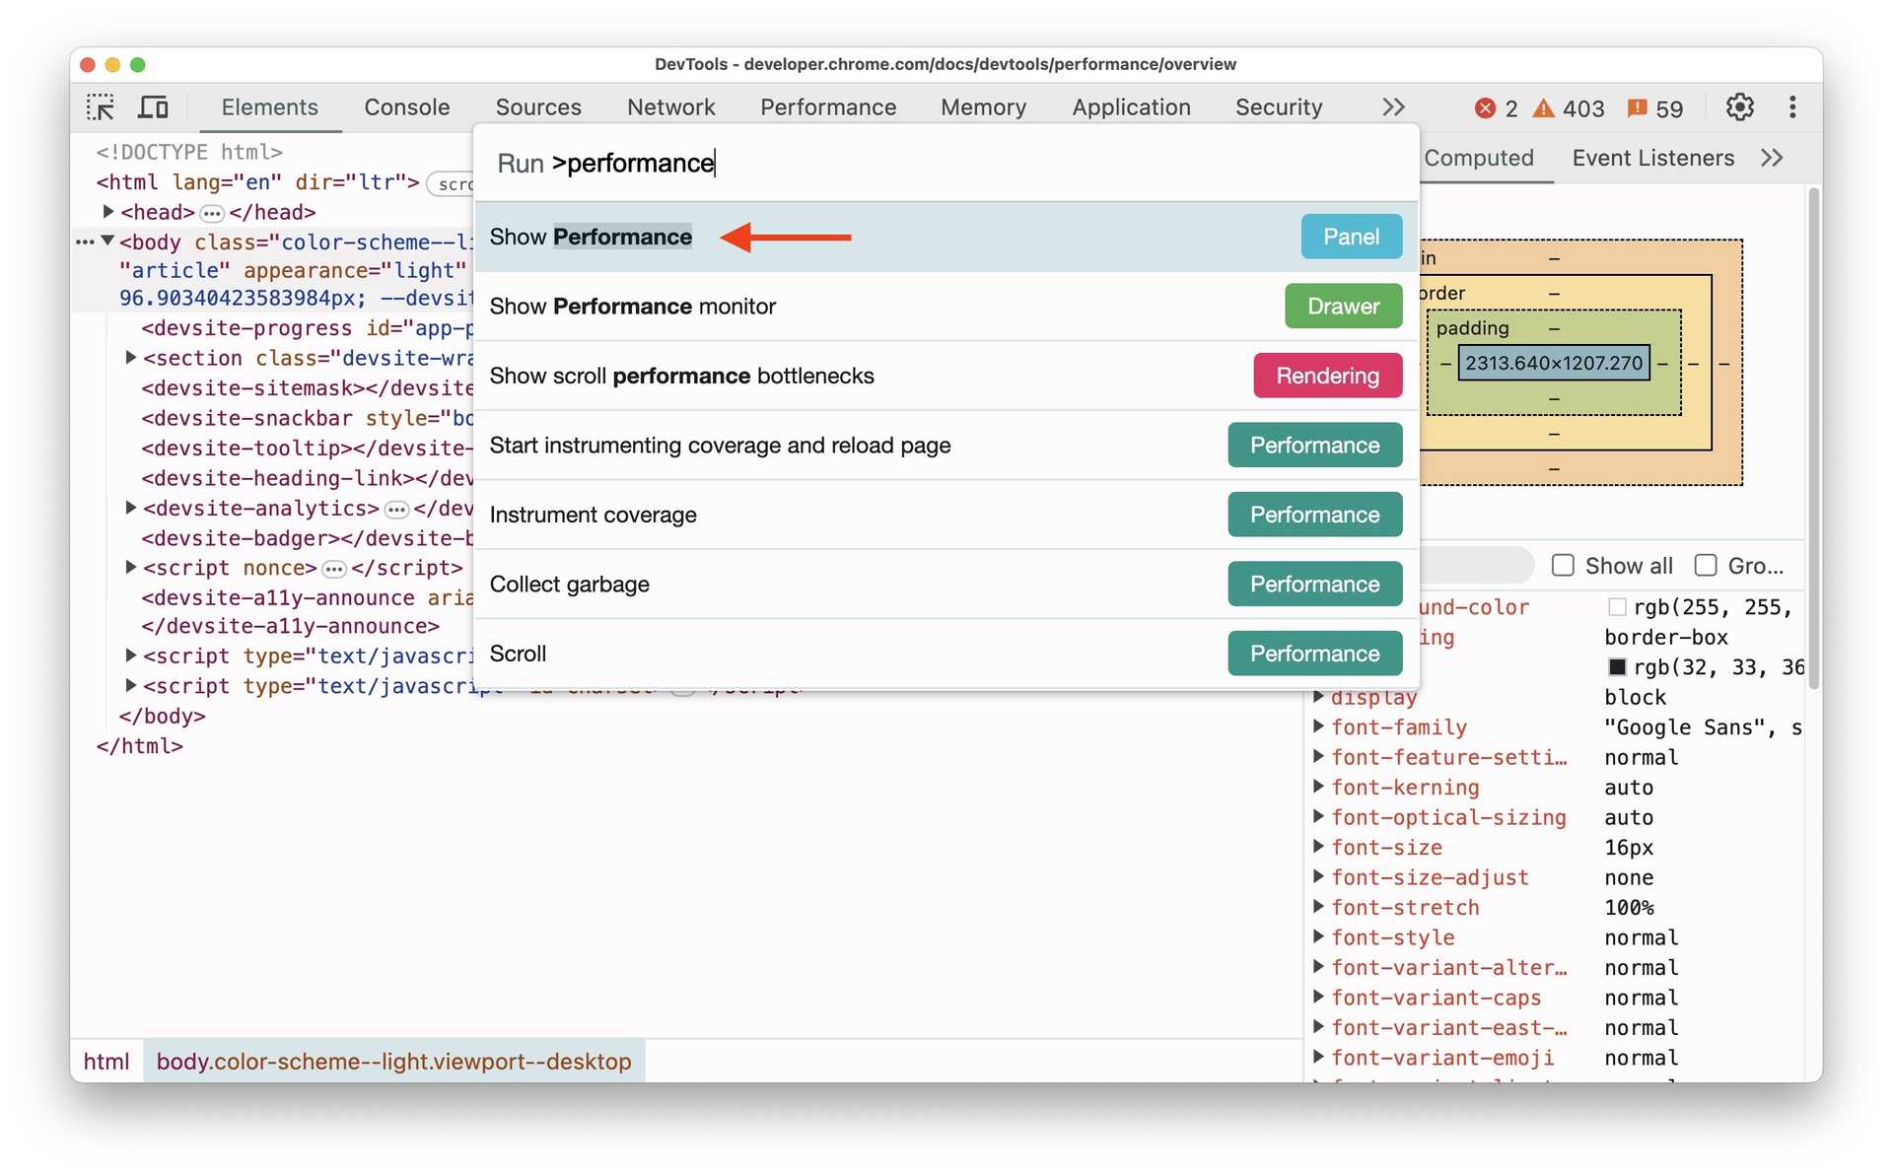Toggle the device toolbar icon

pyautogui.click(x=153, y=107)
